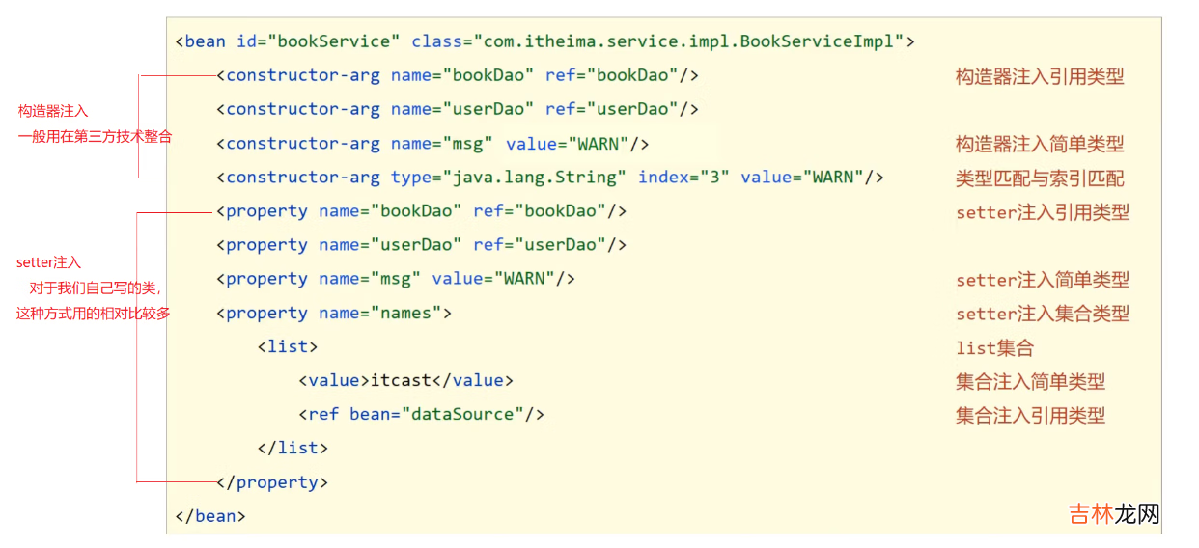Click the opening bean bookService tag
Screen dimensions: 1199x548
point(544,41)
